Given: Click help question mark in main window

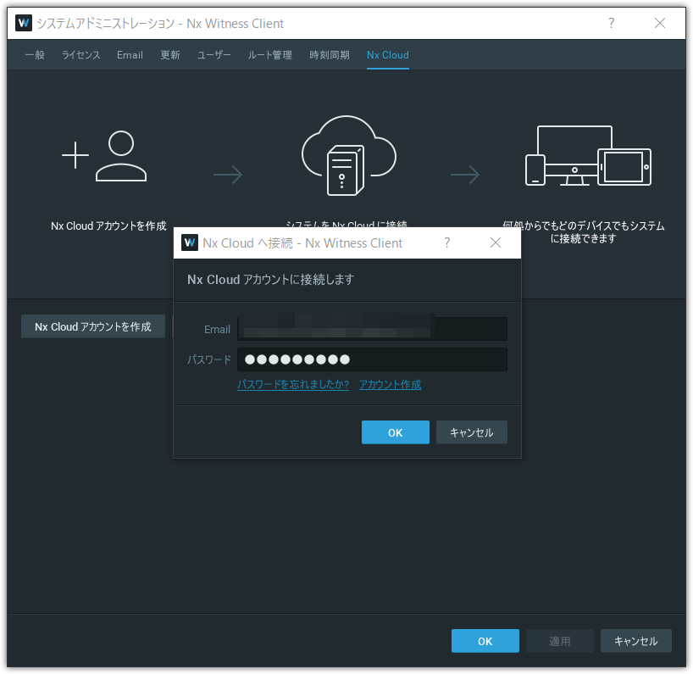Looking at the screenshot, I should pos(611,24).
